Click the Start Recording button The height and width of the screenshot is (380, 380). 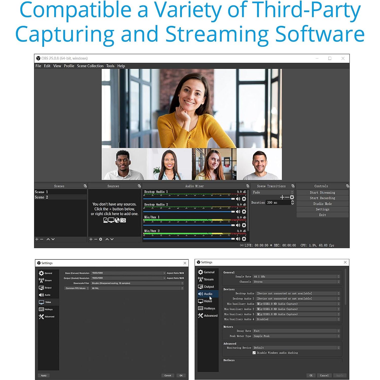[x=322, y=198]
